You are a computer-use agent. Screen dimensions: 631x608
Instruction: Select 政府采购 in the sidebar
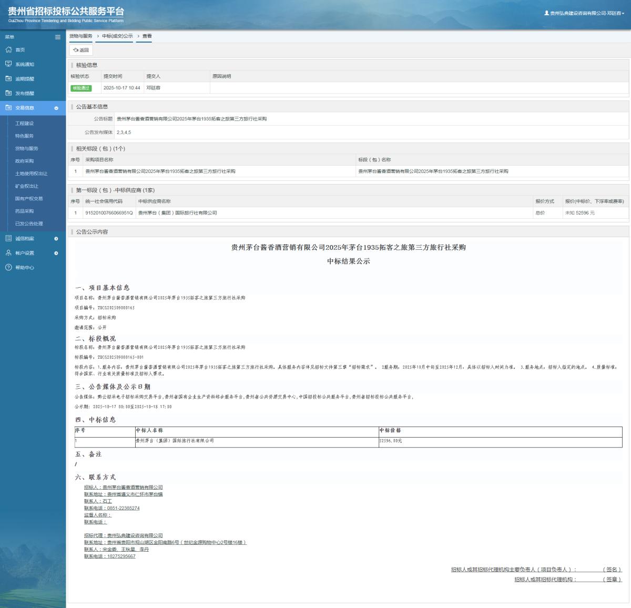pyautogui.click(x=24, y=161)
